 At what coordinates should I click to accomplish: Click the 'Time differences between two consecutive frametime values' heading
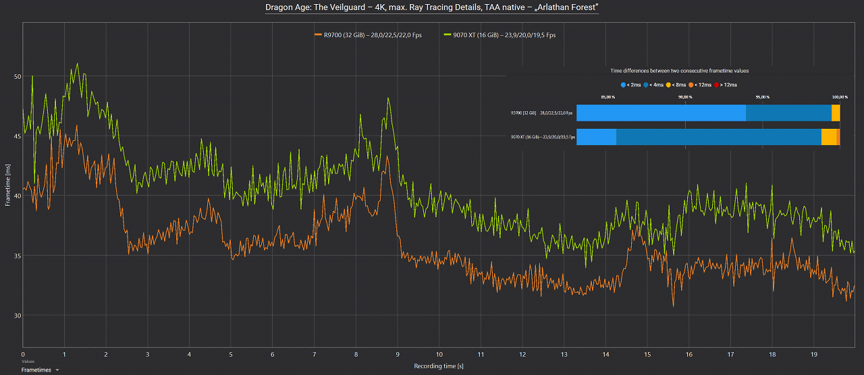point(679,70)
